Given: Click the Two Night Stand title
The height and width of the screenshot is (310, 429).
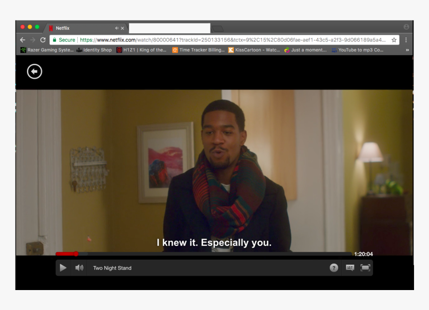Looking at the screenshot, I should click(112, 268).
